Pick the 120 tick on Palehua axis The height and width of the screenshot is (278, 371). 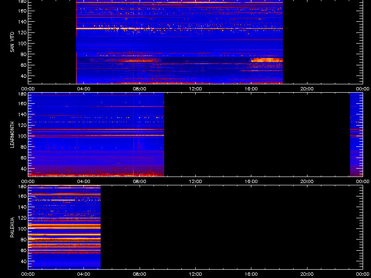point(23,218)
